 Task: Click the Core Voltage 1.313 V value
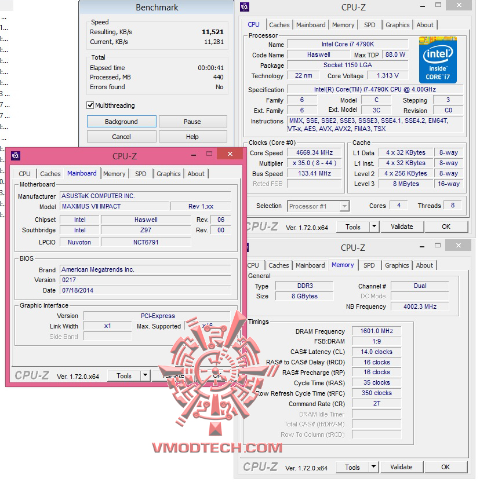point(388,75)
